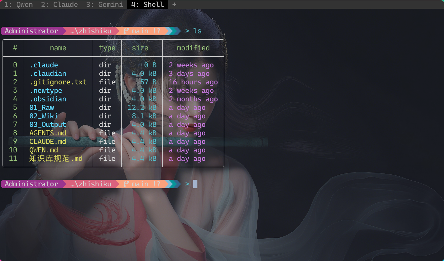Click the 0 B size of .claude
This screenshot has width=444, height=261.
click(x=150, y=65)
